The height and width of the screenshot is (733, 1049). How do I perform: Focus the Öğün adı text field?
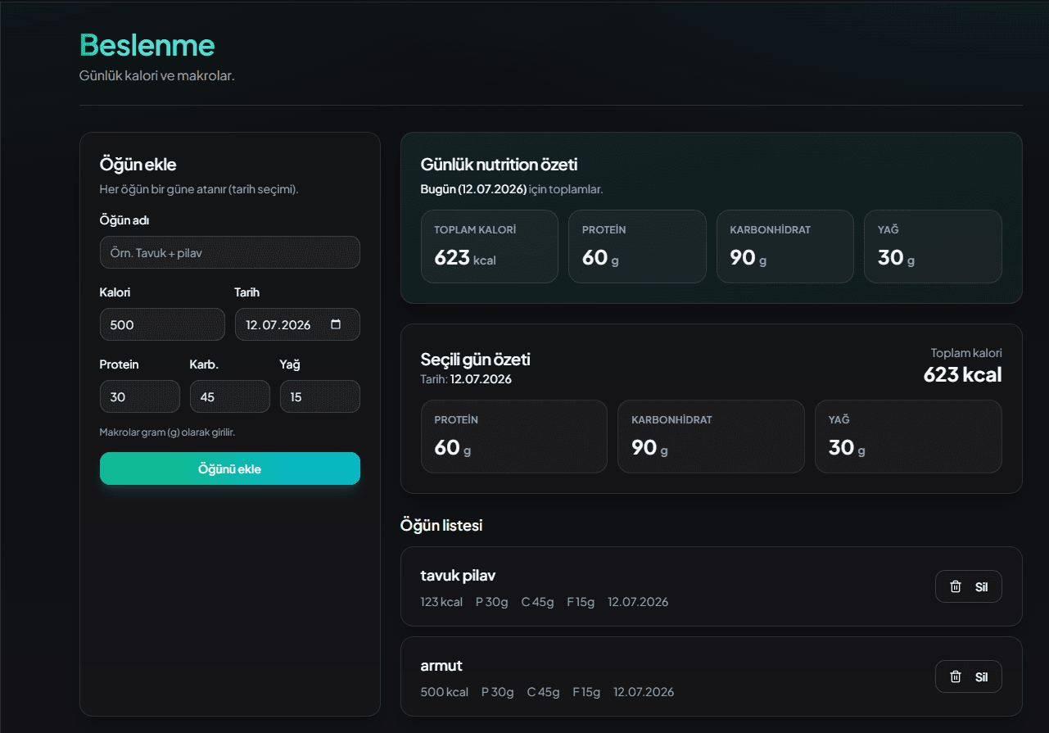point(230,252)
